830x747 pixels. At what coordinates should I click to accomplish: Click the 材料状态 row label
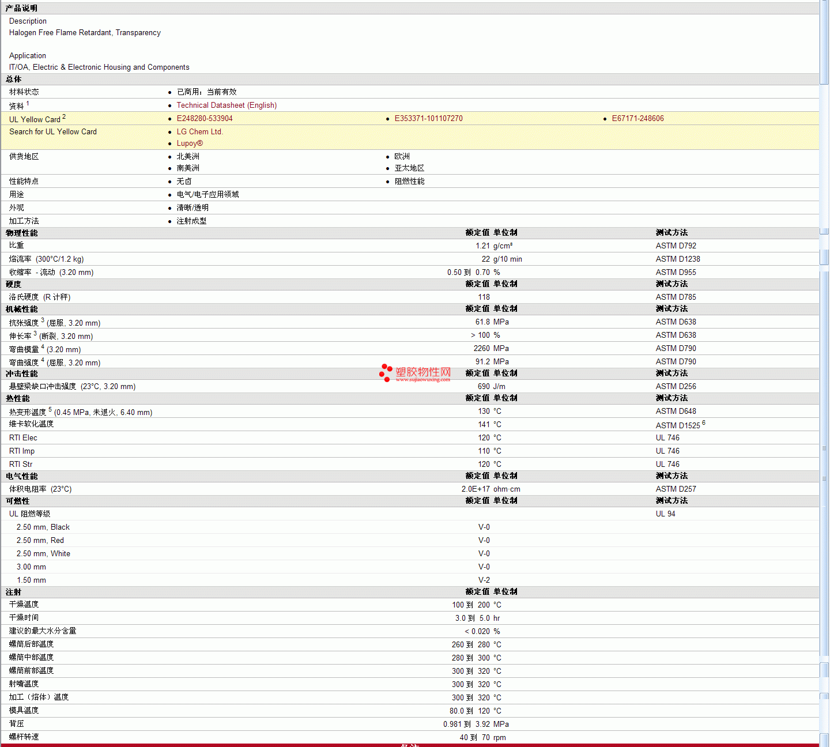coord(24,92)
